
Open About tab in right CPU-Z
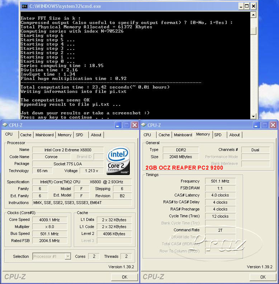click(235, 135)
